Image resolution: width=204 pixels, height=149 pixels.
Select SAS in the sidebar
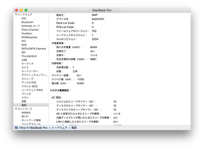(x=24, y=45)
